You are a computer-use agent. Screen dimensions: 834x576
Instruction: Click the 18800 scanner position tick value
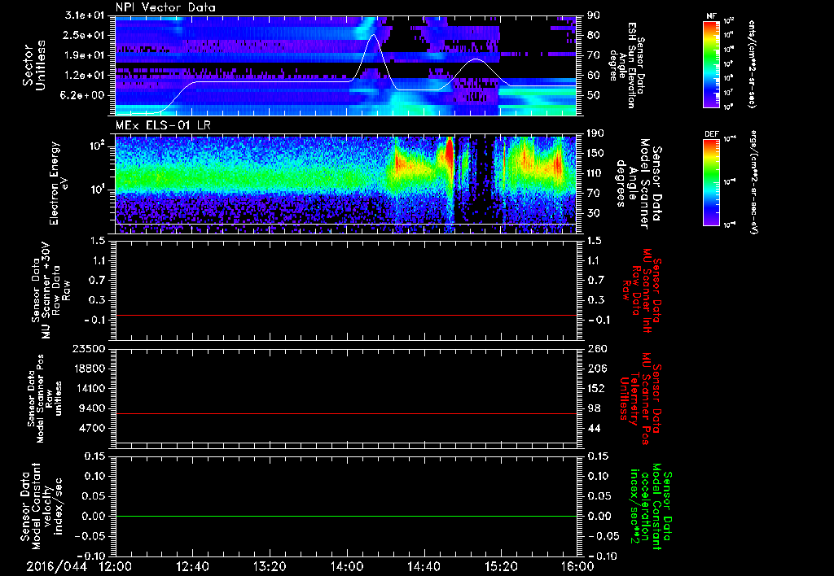pos(88,369)
